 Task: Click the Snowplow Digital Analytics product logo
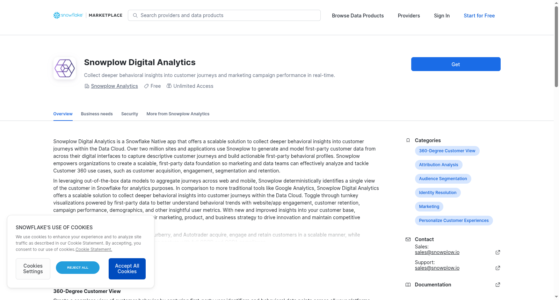[x=65, y=68]
